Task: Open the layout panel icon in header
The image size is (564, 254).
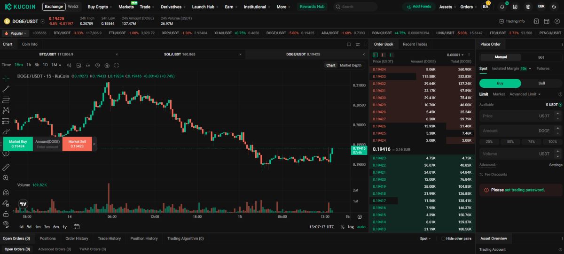Action: pos(547,21)
